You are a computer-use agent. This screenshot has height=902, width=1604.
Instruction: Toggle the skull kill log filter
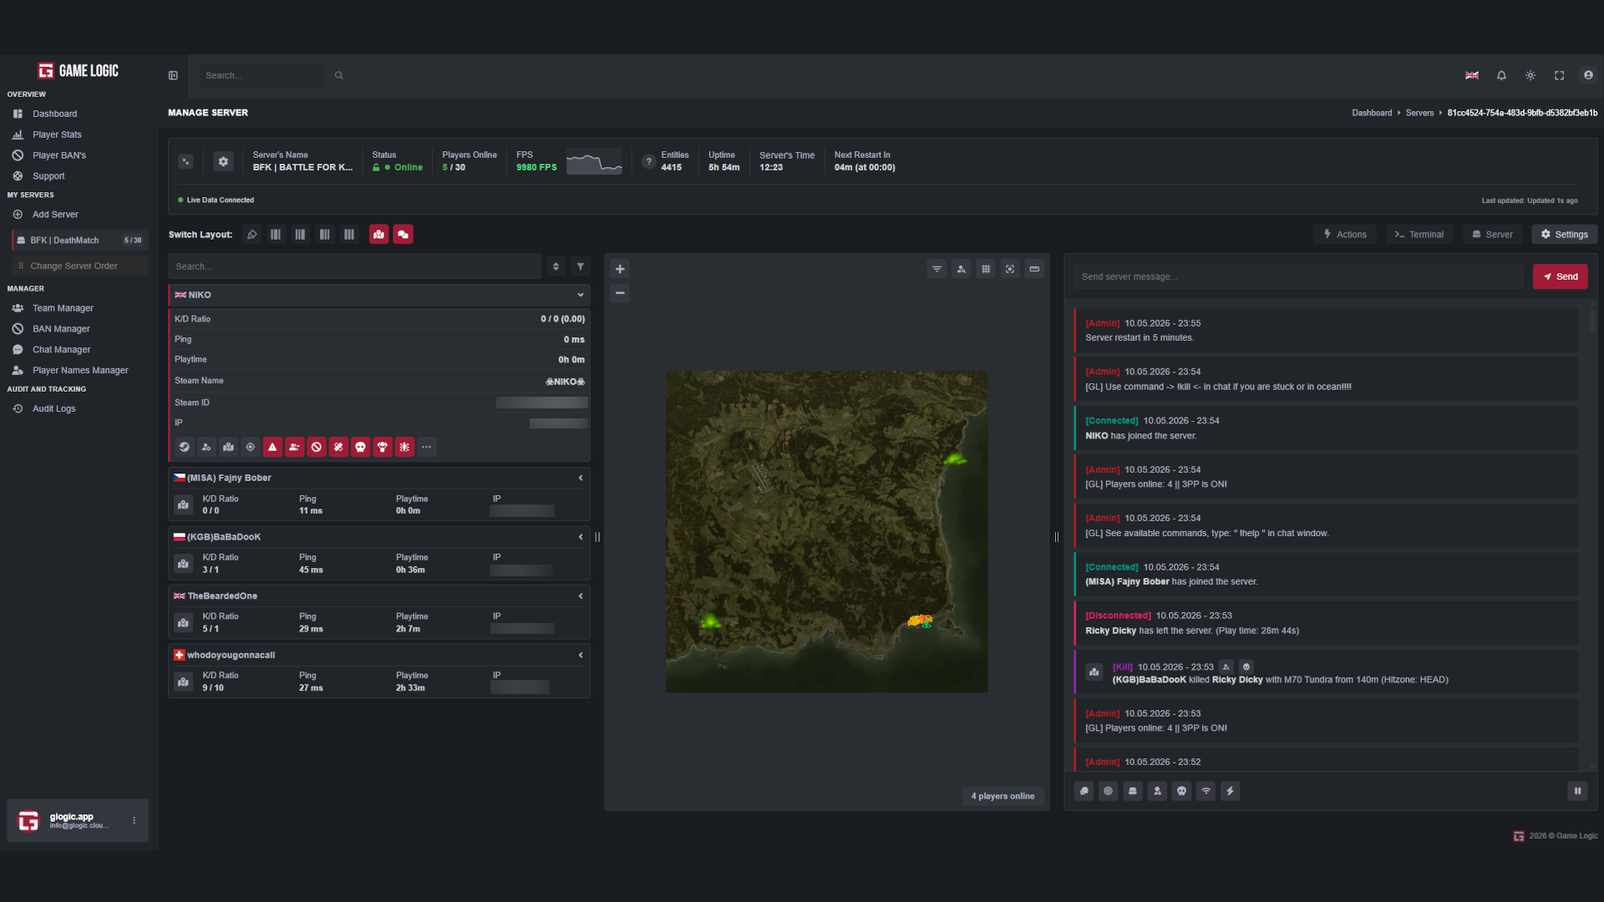tap(1181, 791)
